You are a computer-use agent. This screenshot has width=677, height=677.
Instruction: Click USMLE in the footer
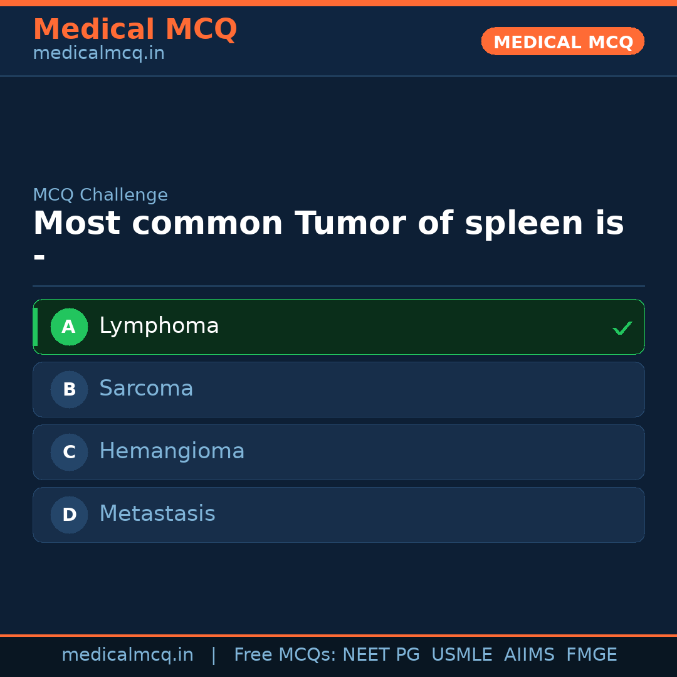[461, 655]
